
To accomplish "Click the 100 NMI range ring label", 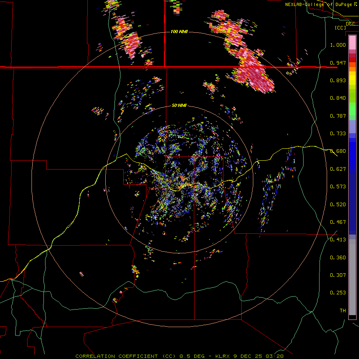I will [x=179, y=32].
